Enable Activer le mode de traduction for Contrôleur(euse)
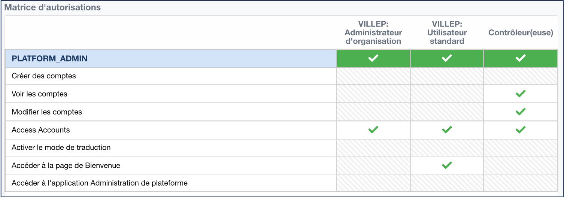The image size is (564, 198). pos(520,147)
